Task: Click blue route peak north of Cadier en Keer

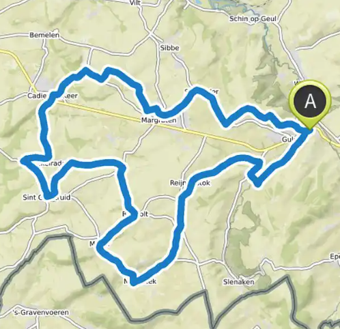Action: click(85, 70)
